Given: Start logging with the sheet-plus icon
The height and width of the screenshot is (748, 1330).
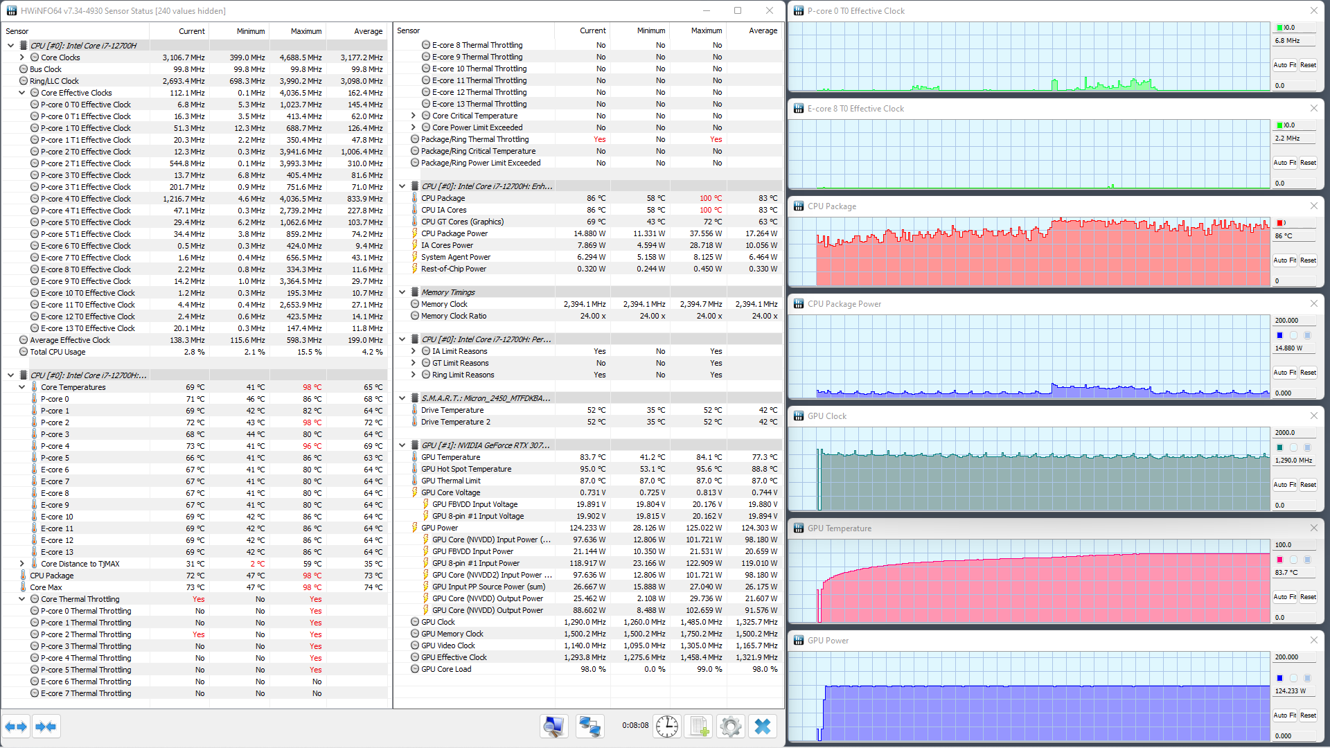Looking at the screenshot, I should point(698,727).
